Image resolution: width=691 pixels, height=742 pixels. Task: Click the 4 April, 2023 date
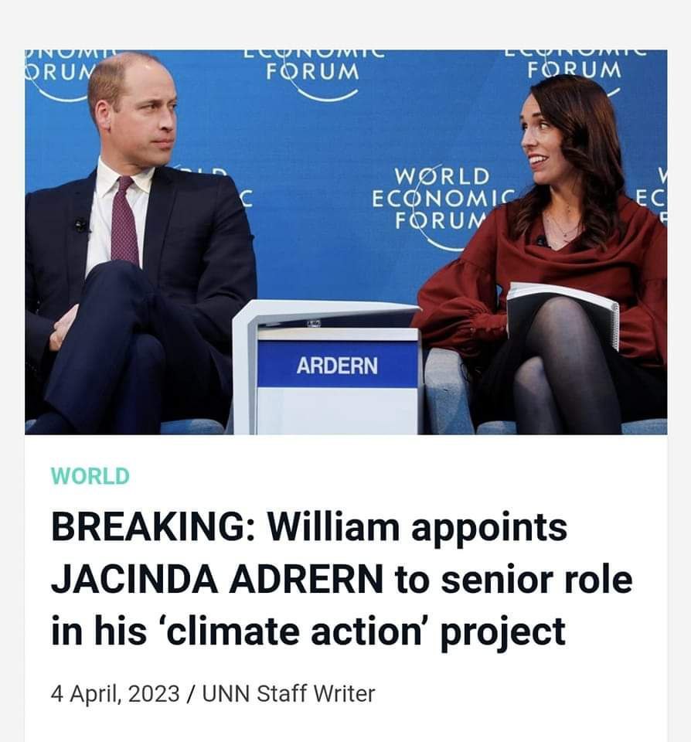[x=115, y=694]
